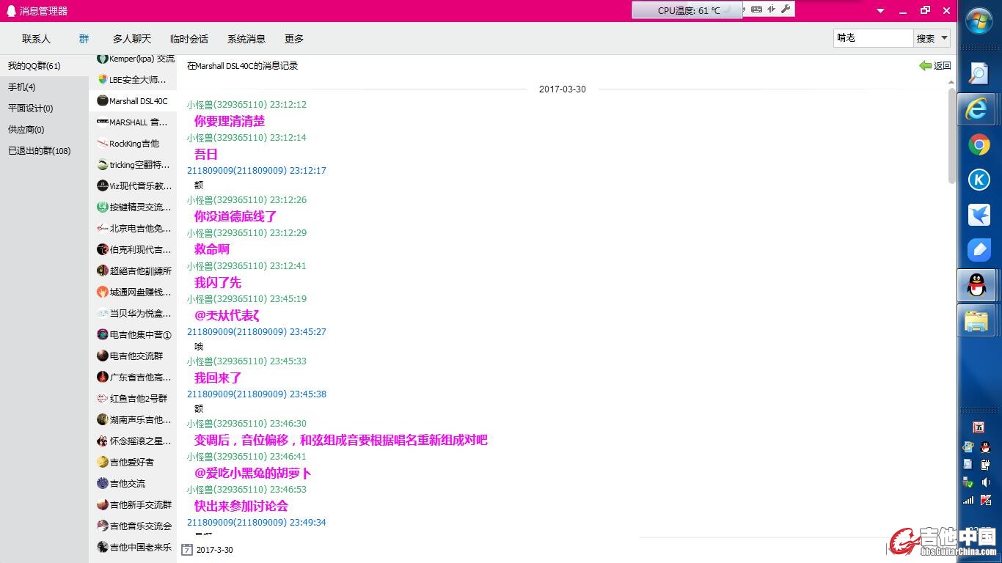Open the title bar dropdown menu arrow
Viewport: 1002px width, 563px height.
(x=881, y=11)
